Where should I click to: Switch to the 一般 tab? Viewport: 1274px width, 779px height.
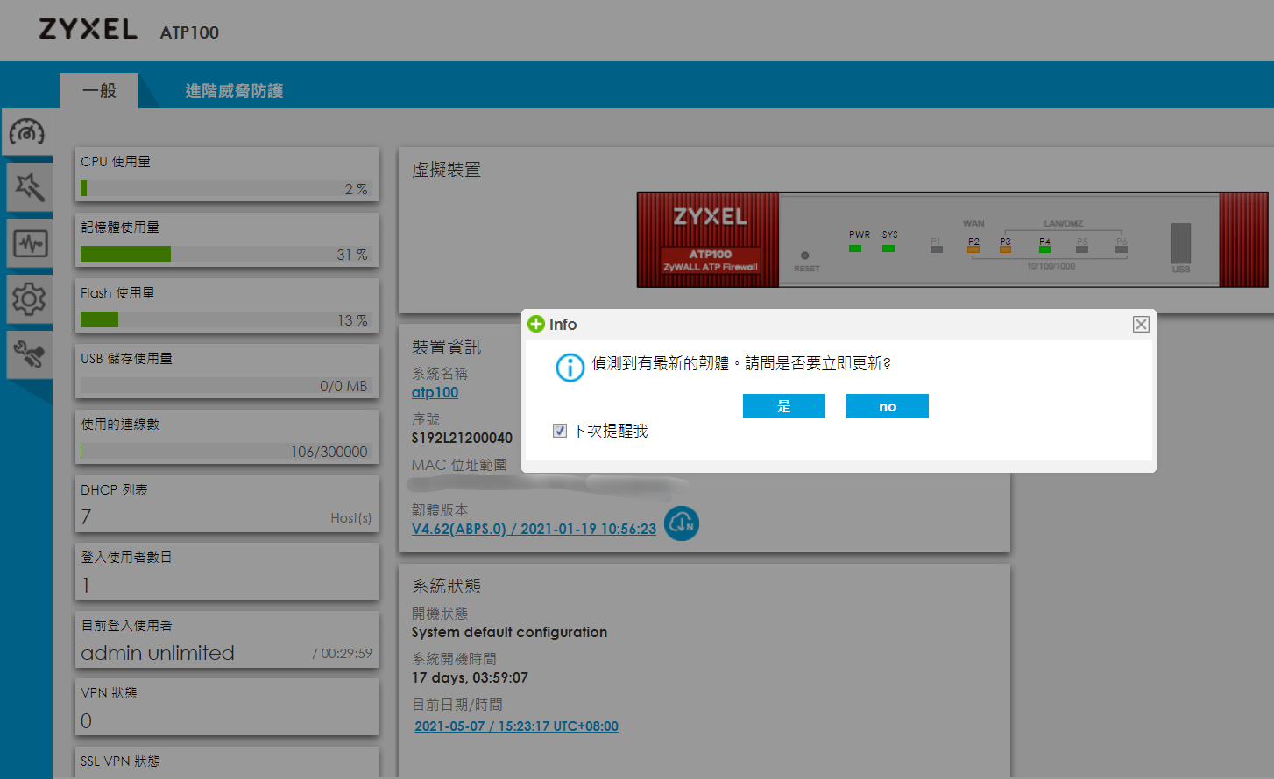point(99,90)
